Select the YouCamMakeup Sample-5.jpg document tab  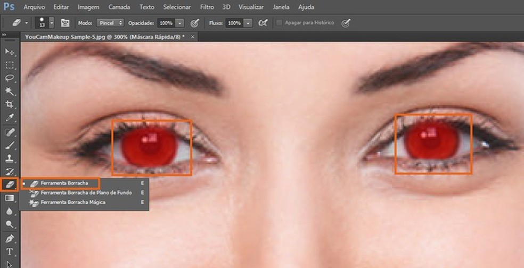(x=104, y=37)
